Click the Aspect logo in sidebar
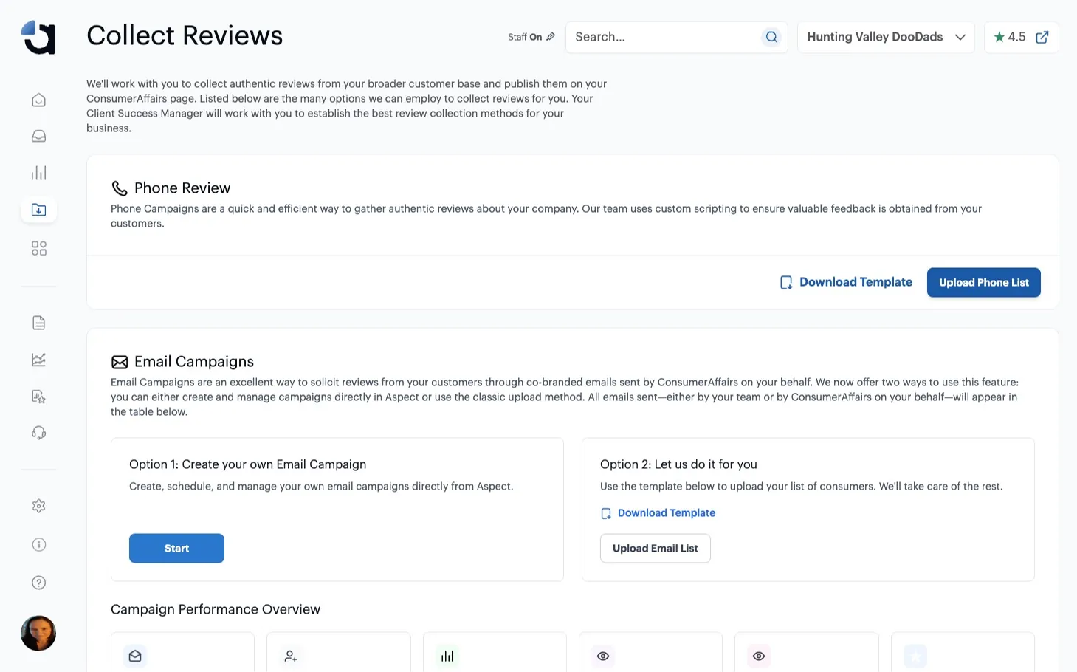 tap(38, 37)
